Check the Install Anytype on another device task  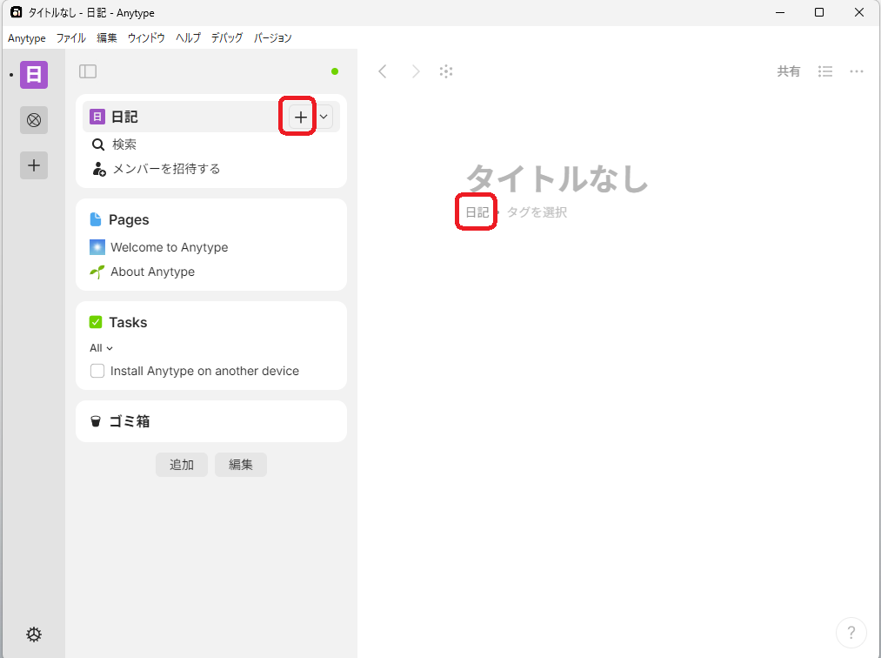click(x=97, y=371)
